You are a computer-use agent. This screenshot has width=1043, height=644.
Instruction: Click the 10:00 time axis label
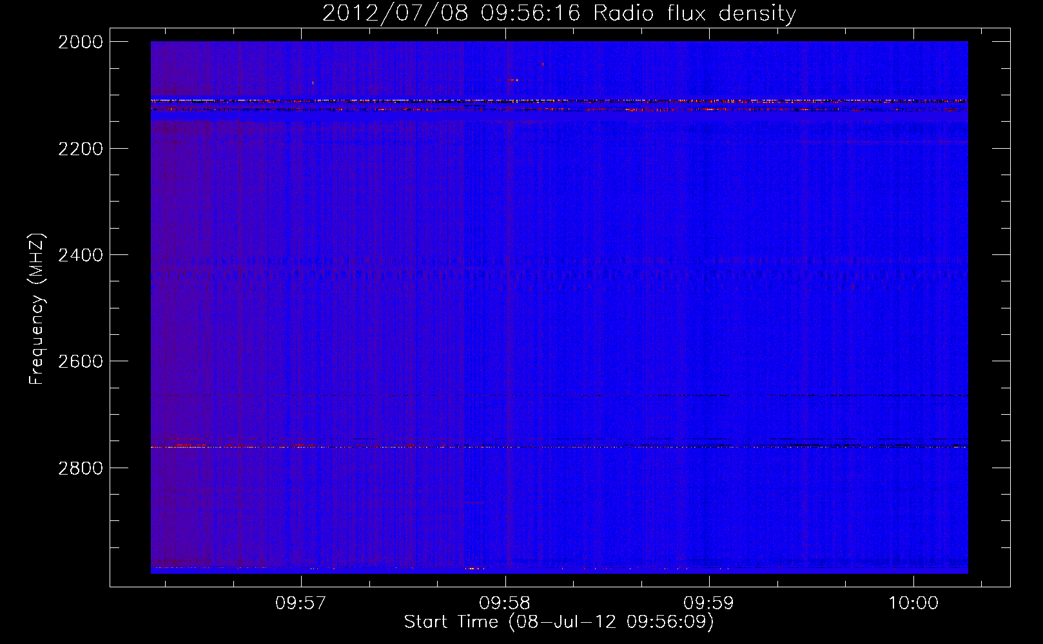(913, 603)
